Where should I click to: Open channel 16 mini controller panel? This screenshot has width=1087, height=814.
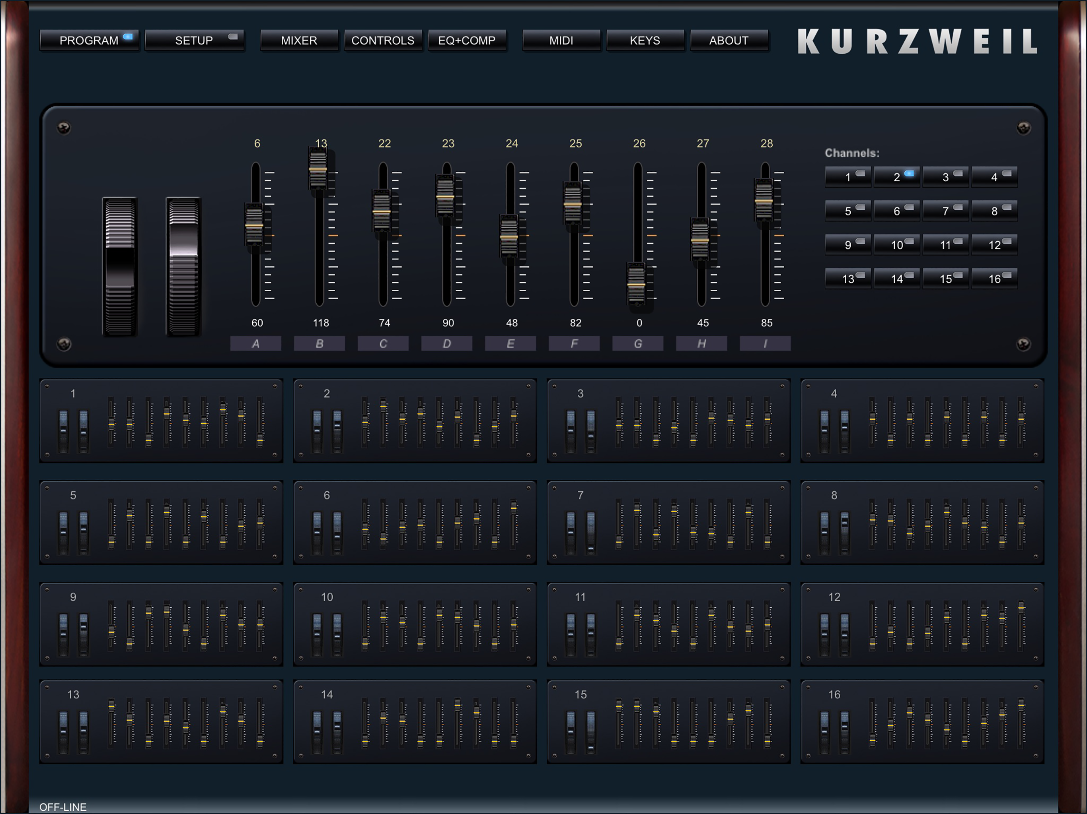[x=922, y=722]
